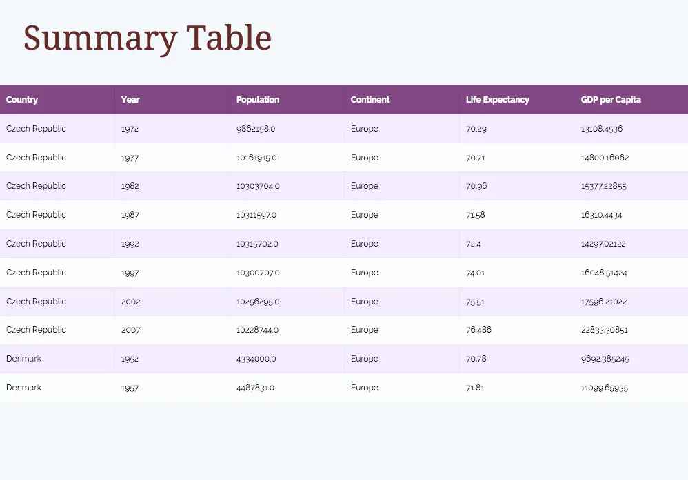This screenshot has width=688, height=480.
Task: Select GDP value 22833.30851
Action: [605, 330]
